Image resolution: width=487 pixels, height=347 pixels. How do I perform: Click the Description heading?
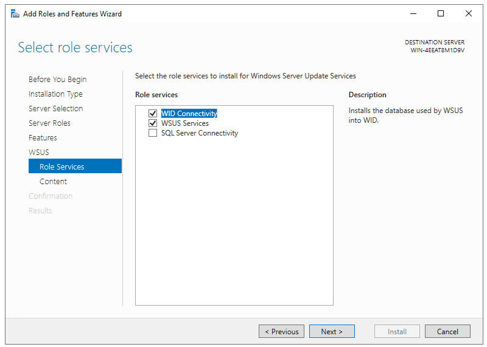coord(368,95)
